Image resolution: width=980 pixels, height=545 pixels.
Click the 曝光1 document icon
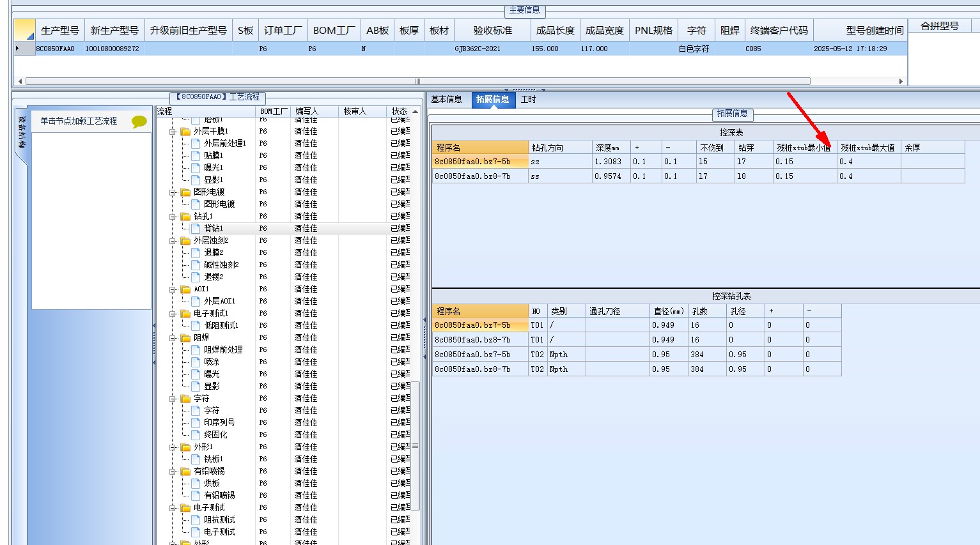coord(196,167)
